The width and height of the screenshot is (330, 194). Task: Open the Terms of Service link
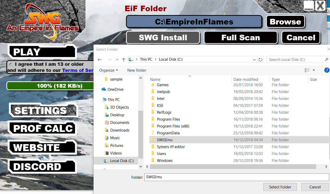pos(78,70)
